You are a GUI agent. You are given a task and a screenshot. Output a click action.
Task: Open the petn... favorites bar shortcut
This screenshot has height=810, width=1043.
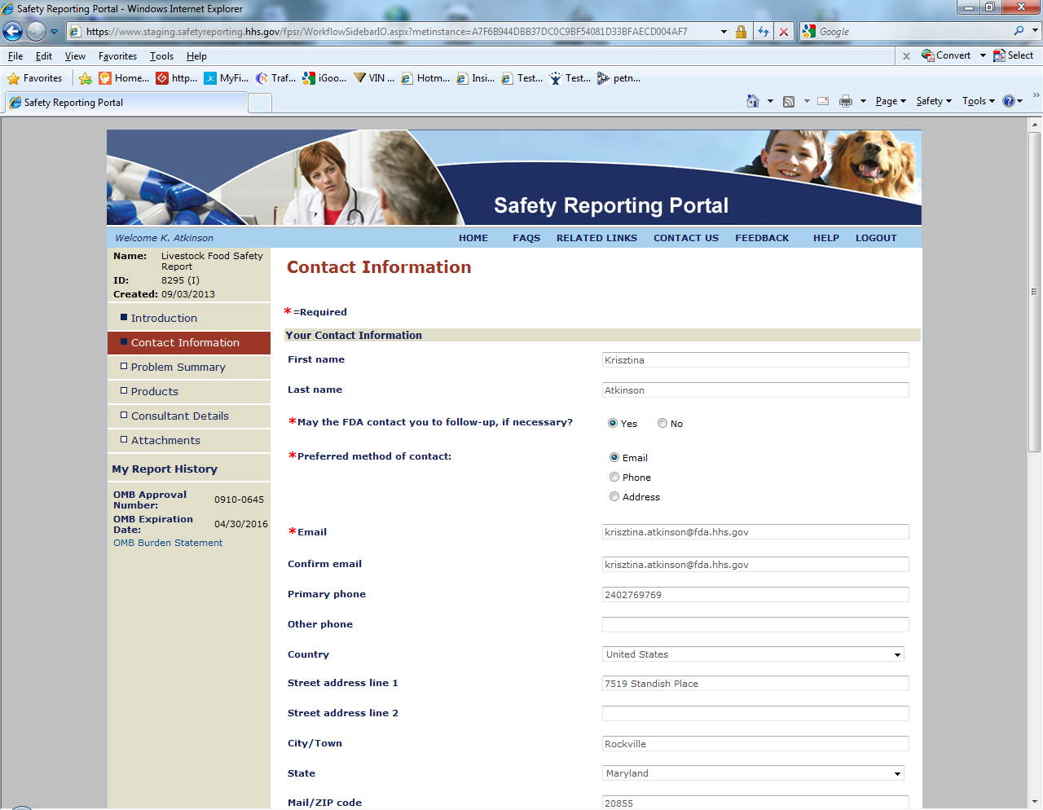[618, 78]
